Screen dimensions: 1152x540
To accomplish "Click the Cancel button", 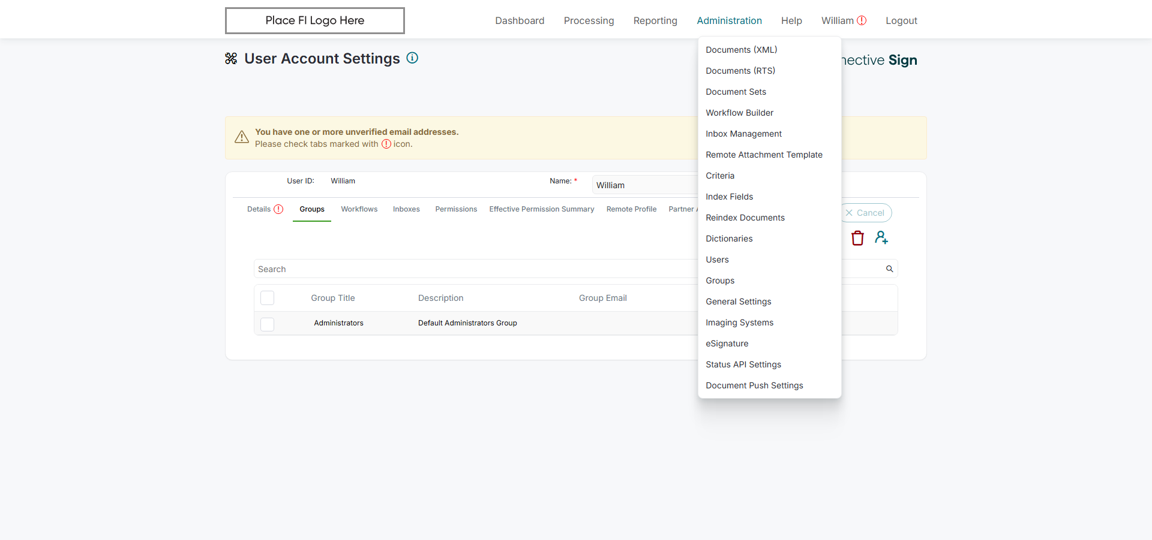I will coord(865,213).
